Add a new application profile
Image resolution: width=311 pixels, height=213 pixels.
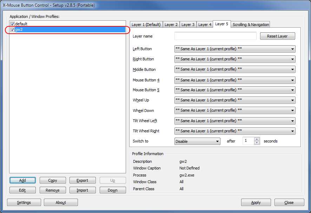pyautogui.click(x=22, y=180)
